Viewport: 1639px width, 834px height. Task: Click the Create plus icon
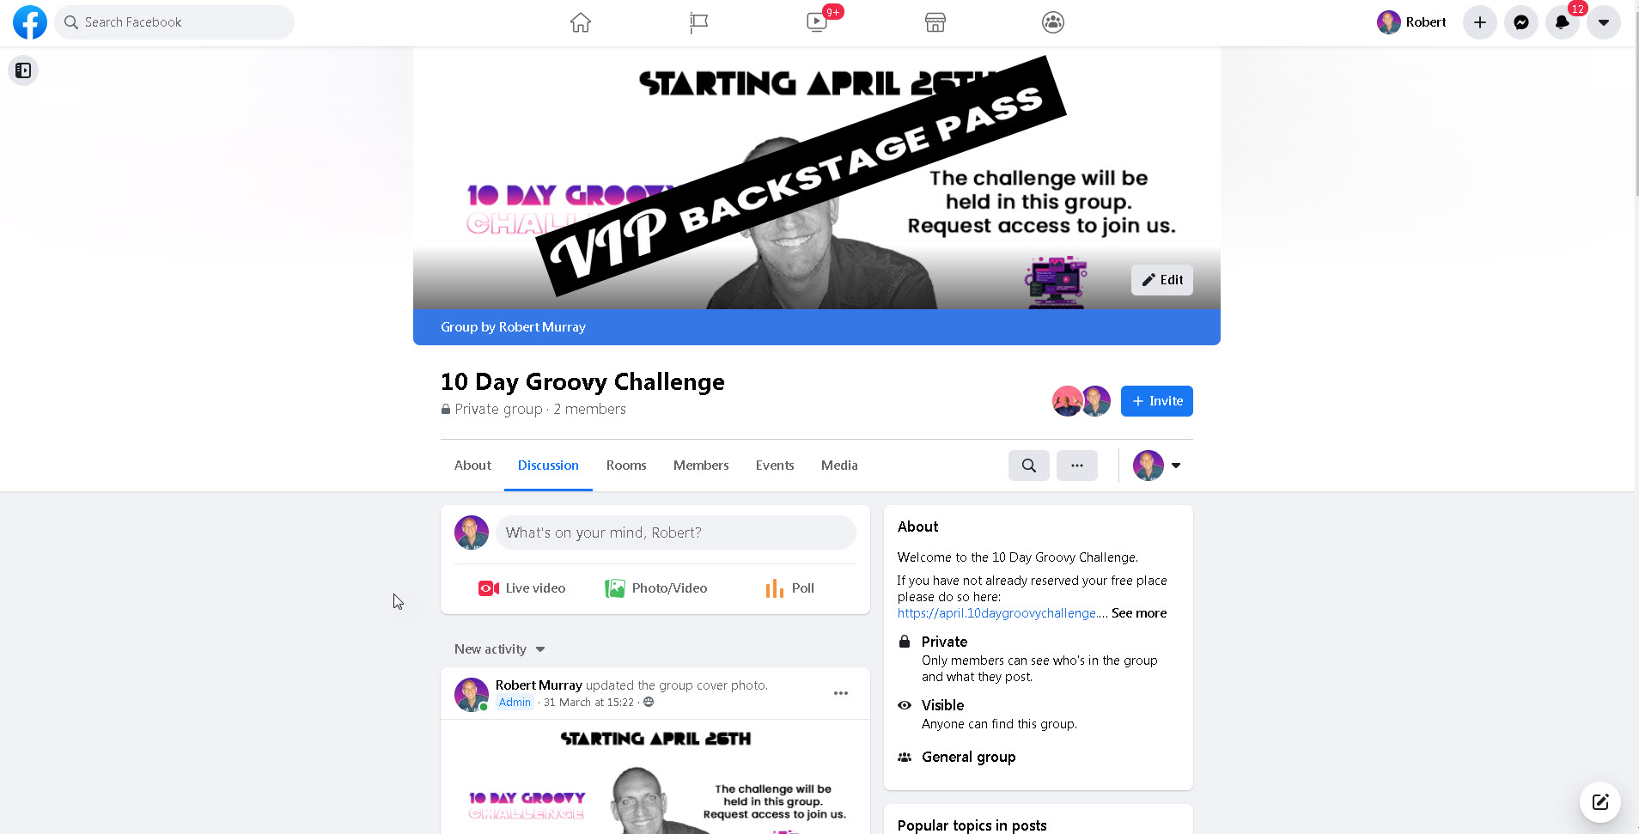pyautogui.click(x=1480, y=22)
